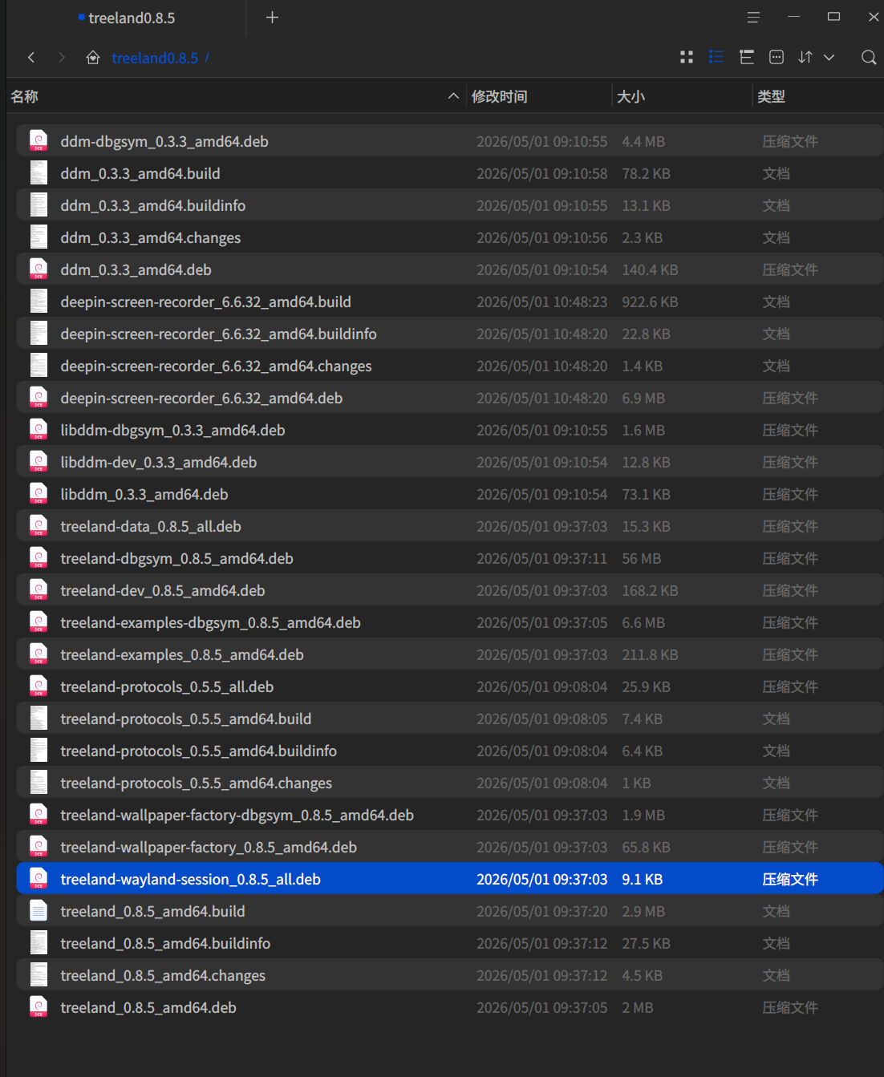The height and width of the screenshot is (1077, 884).
Task: Select treeland_0.8.5_amd64.buildinfo file name
Action: (165, 943)
